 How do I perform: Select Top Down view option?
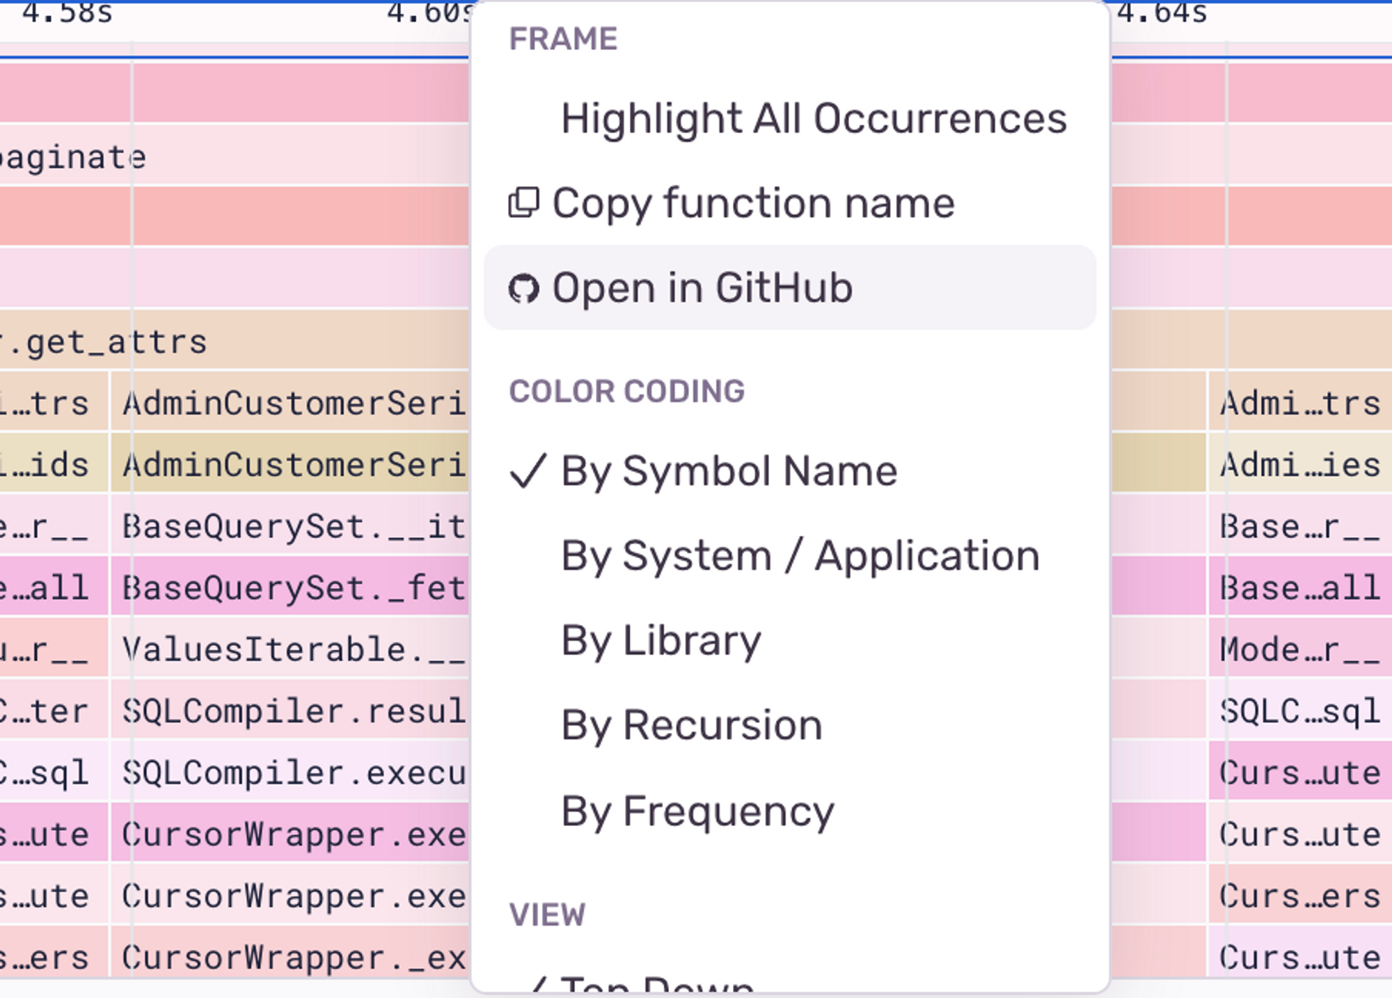(656, 984)
